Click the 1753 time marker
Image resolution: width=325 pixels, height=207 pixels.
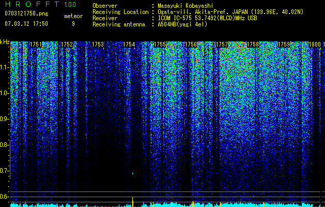click(x=98, y=45)
